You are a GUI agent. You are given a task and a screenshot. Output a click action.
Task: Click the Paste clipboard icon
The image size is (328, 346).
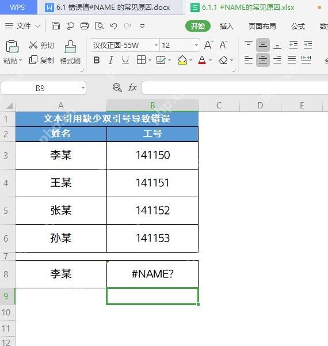tap(12, 47)
